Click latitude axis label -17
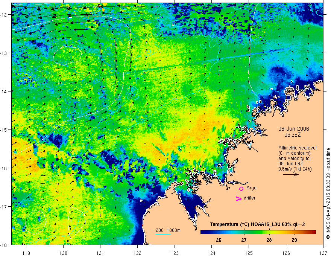Image resolution: width=331 pixels, height=256 pixels. 4,206
